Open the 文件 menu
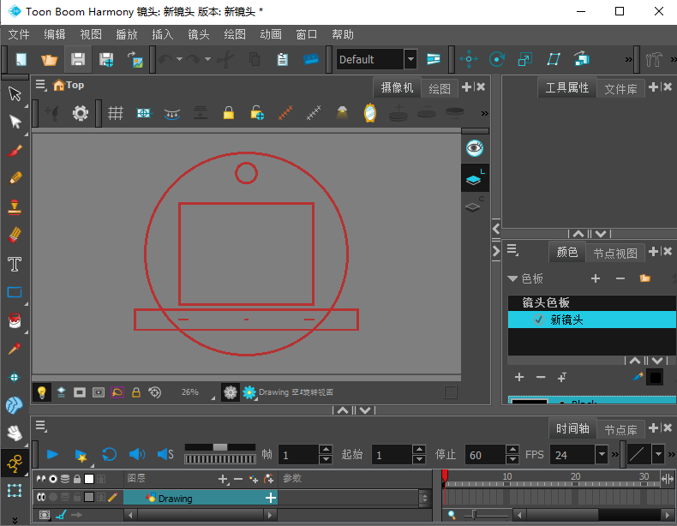This screenshot has height=526, width=677. 19,34
